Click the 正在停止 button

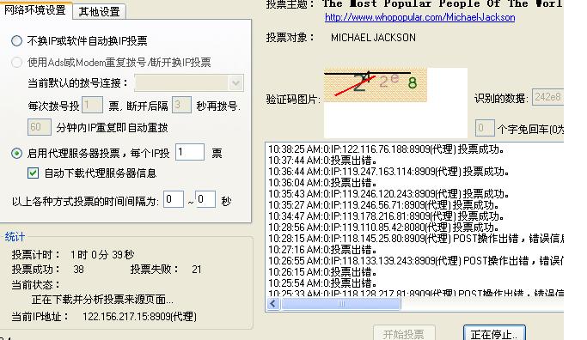tap(494, 333)
